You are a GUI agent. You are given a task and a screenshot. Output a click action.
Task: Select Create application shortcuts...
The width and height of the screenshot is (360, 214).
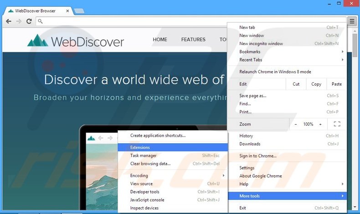point(173,136)
